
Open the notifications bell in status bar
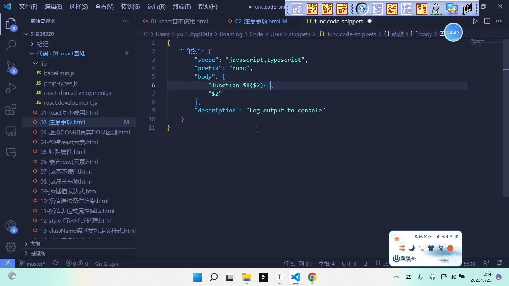[499, 263]
